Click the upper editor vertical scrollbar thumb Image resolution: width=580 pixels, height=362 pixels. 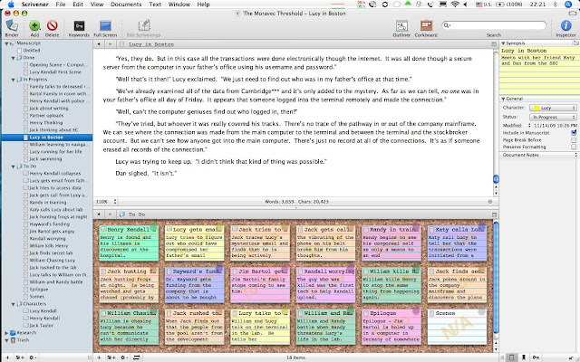point(496,179)
